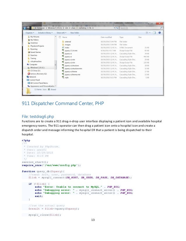Expand the arrow after Computer in breadcrumb

click(x=46, y=28)
